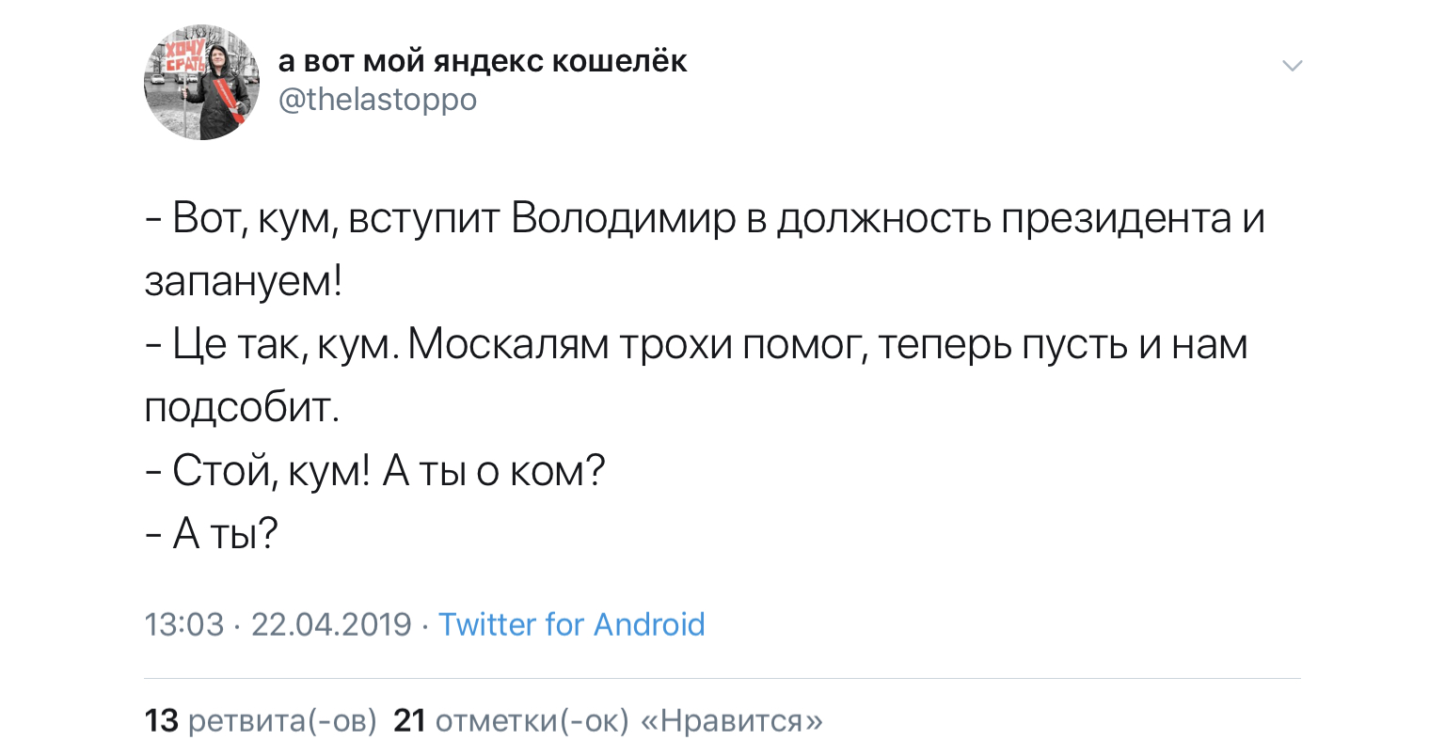Screen dimensions: 1445x756
Task: Click the 13:03 tweet timestamp
Action: (184, 624)
